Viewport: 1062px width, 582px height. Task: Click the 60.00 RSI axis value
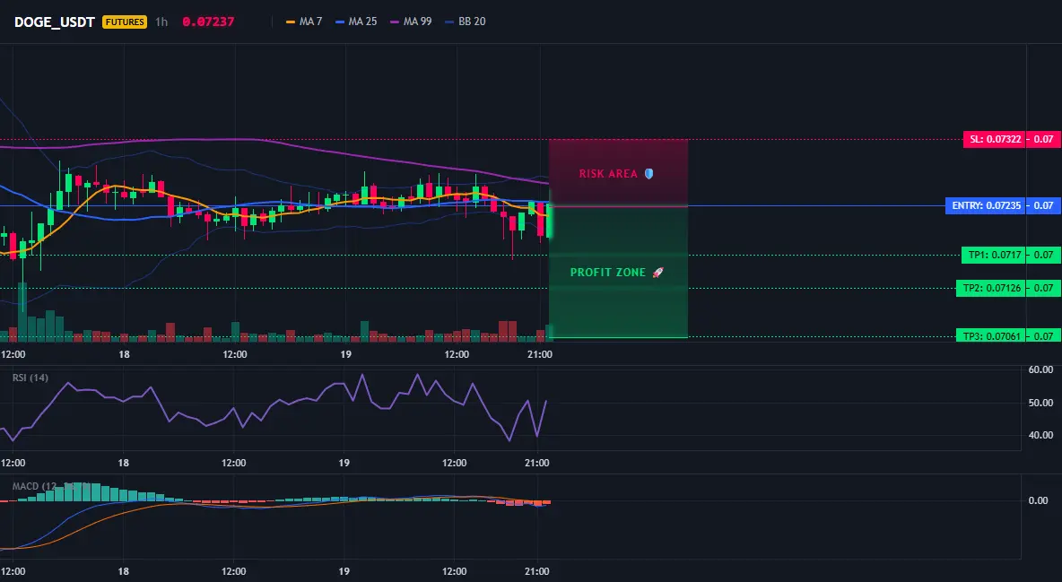point(1040,370)
